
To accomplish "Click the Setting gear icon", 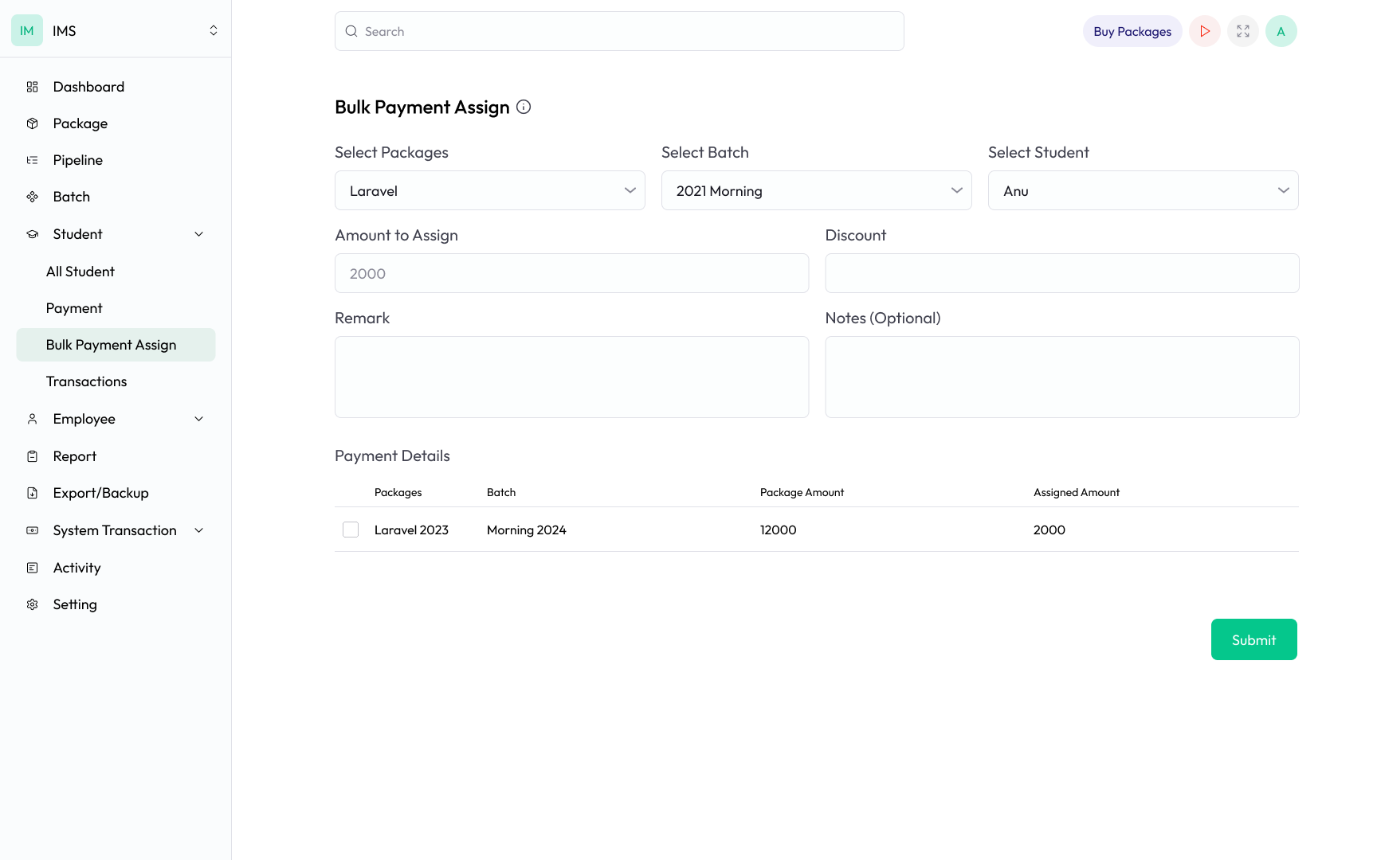I will coord(32,604).
